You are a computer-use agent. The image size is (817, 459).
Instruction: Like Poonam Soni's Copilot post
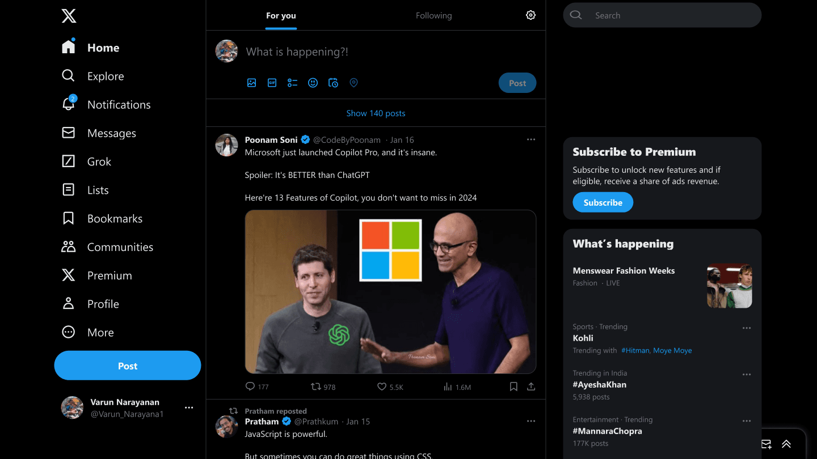(x=382, y=386)
